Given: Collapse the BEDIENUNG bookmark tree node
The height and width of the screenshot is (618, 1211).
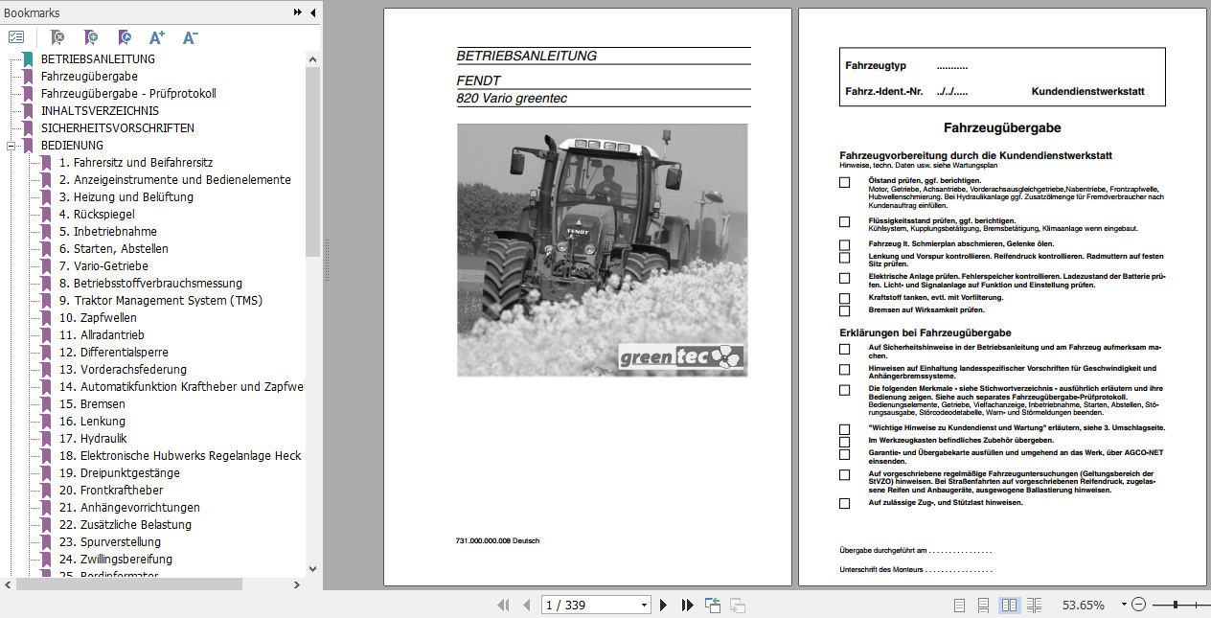Looking at the screenshot, I should tap(11, 146).
